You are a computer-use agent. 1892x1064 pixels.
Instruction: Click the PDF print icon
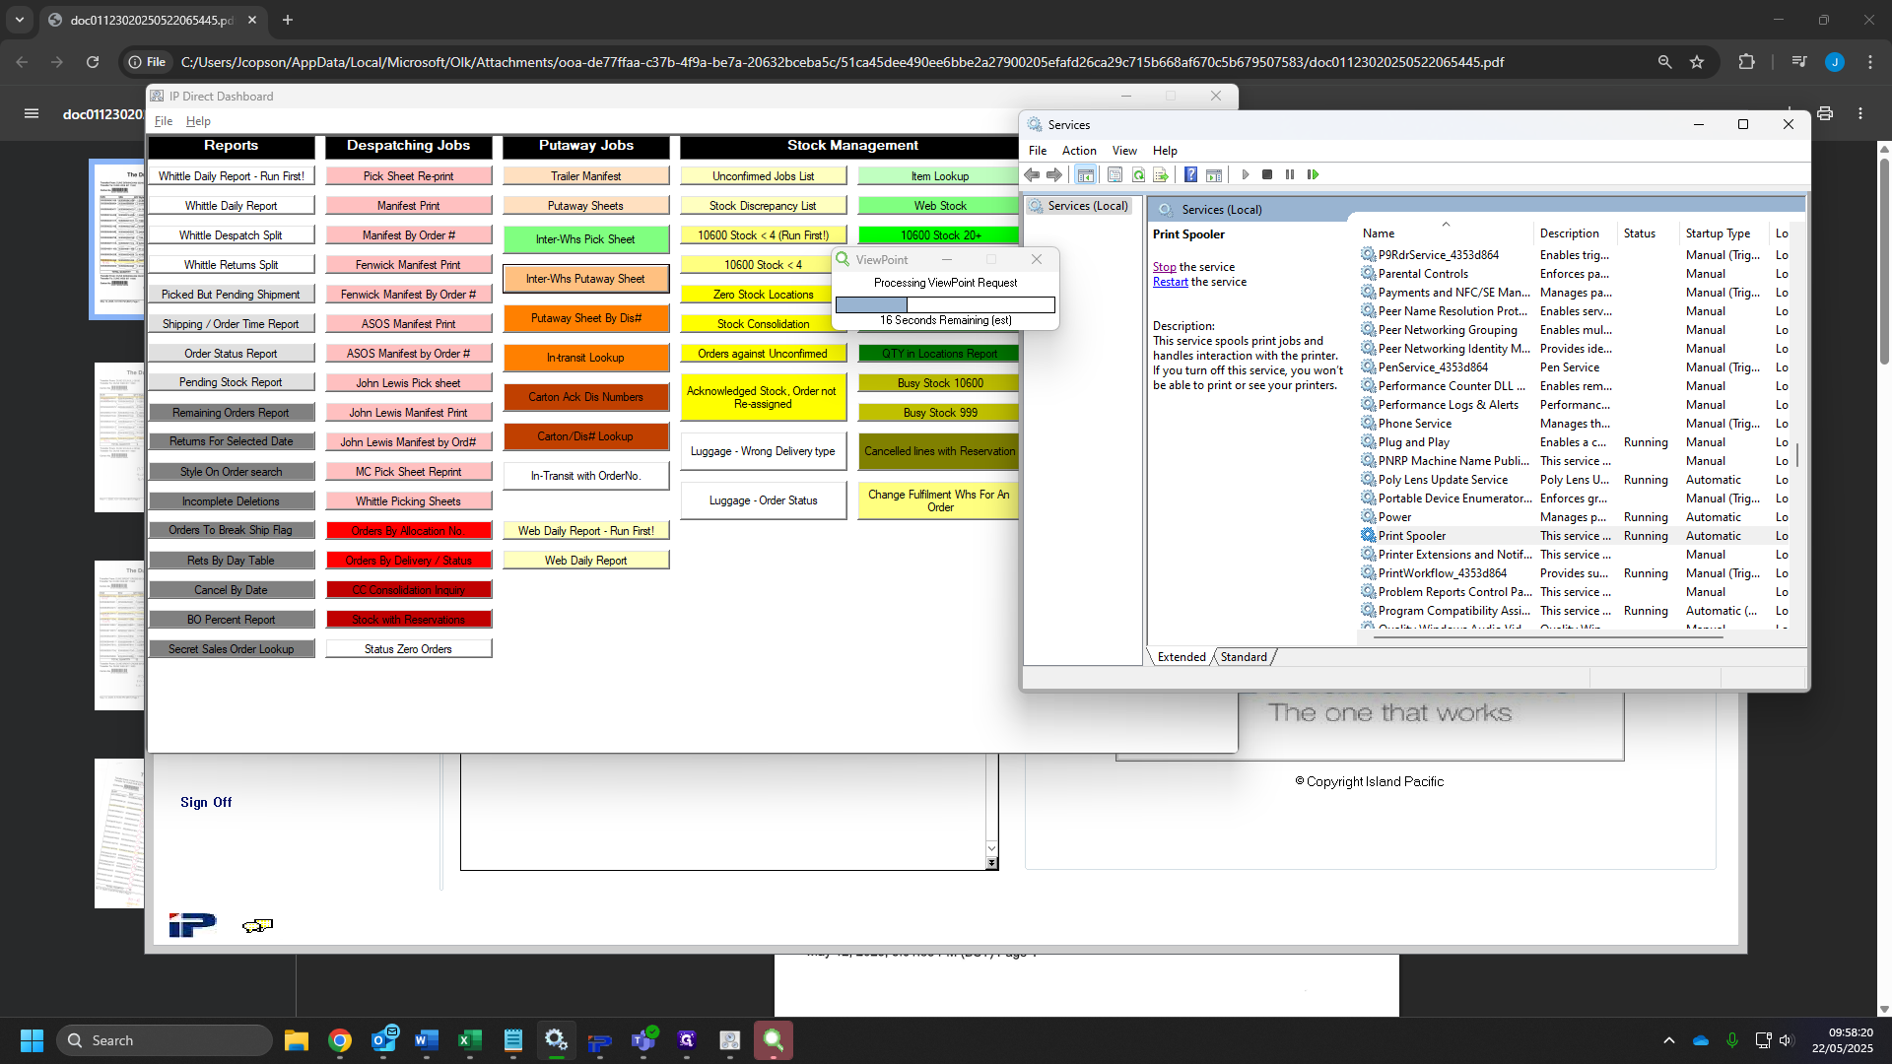(x=1825, y=113)
